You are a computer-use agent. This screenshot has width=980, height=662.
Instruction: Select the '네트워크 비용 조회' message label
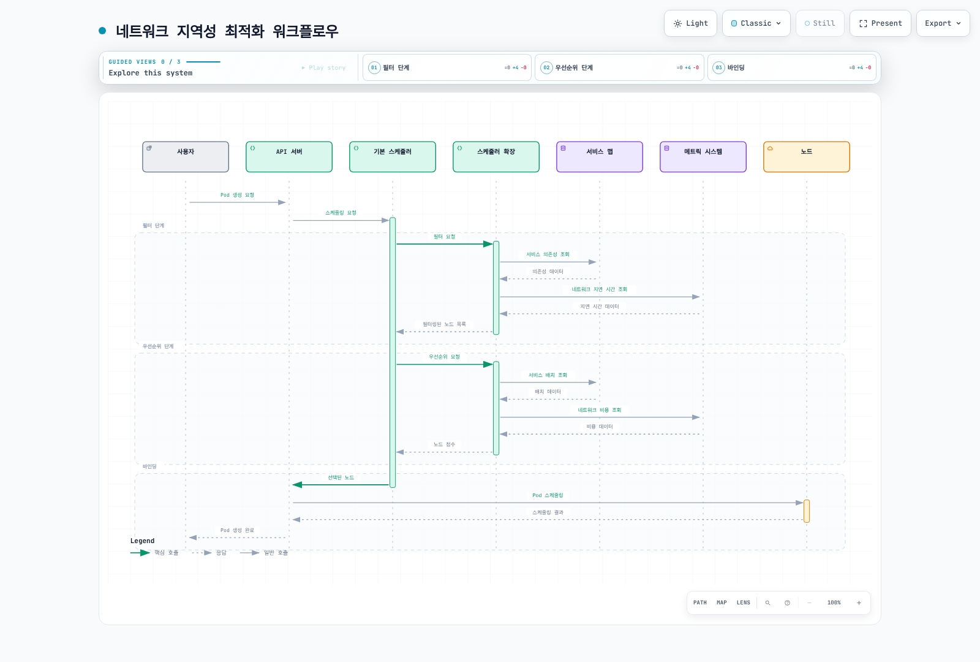point(600,410)
